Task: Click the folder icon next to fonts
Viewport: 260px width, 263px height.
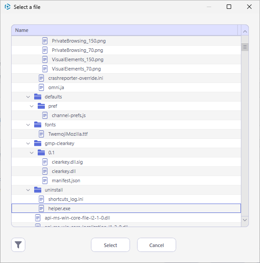Action: [38, 125]
